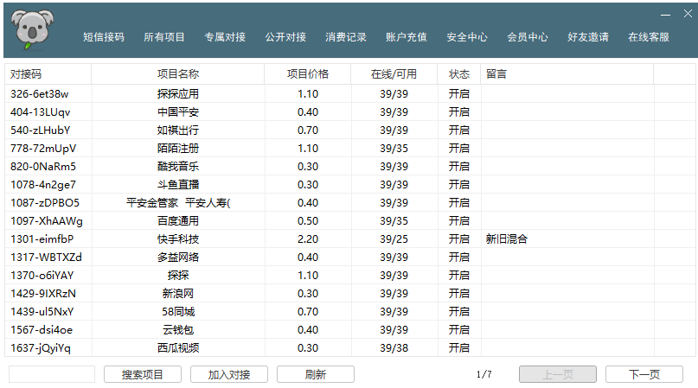The image size is (698, 388).
Task: Close the window with X
Action: point(688,14)
